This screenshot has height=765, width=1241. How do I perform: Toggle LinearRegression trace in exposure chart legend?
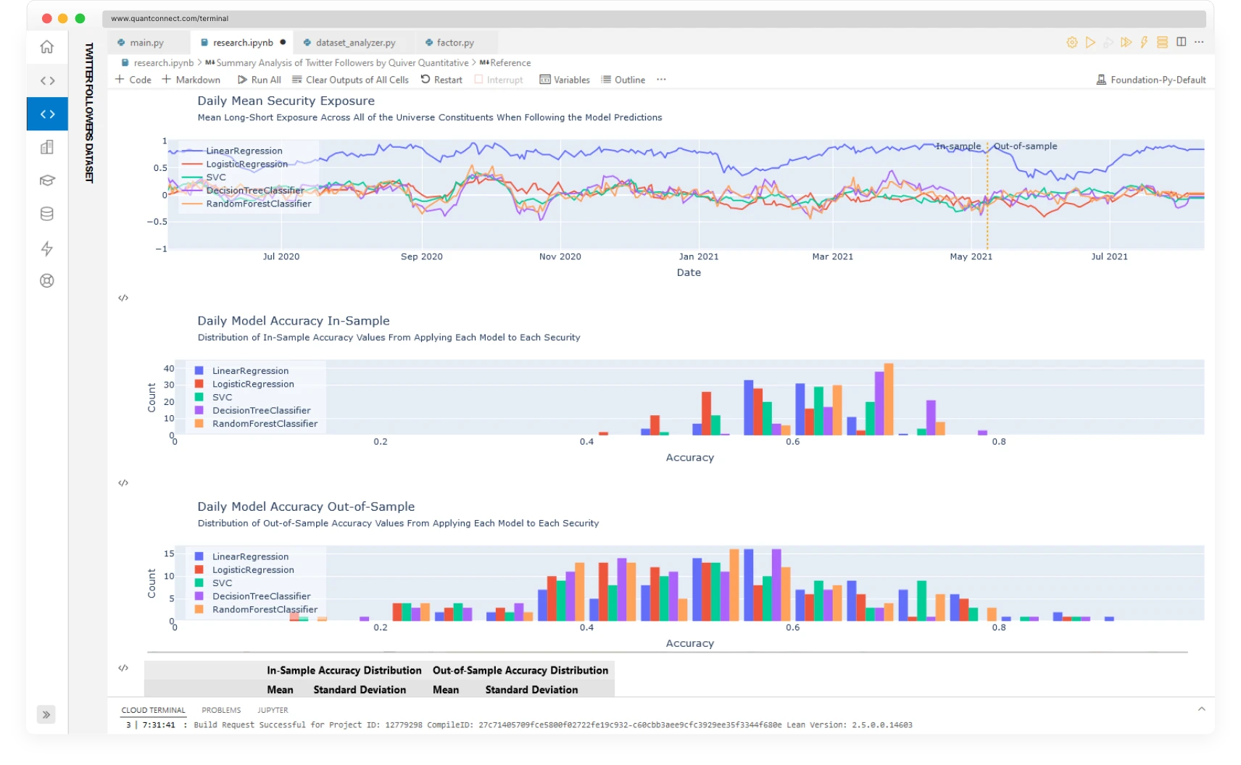point(244,151)
